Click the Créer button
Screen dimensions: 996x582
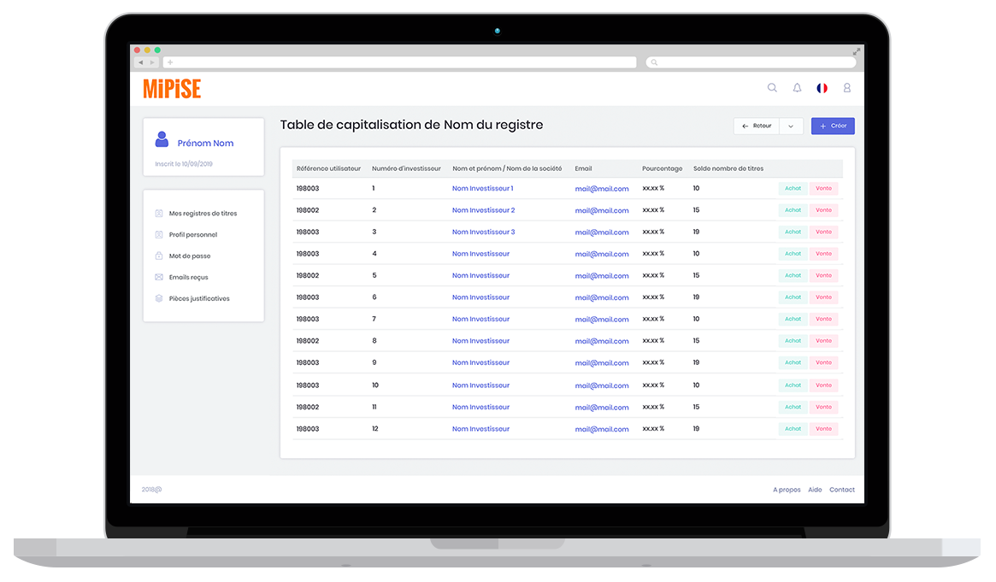(833, 126)
